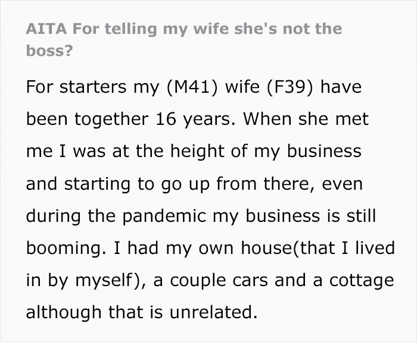Click the words 'For starters' opening the paragraph
417x342 pixels.
click(x=76, y=87)
